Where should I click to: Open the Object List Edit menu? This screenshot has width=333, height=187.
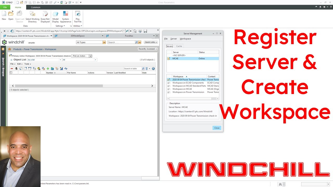[20, 64]
